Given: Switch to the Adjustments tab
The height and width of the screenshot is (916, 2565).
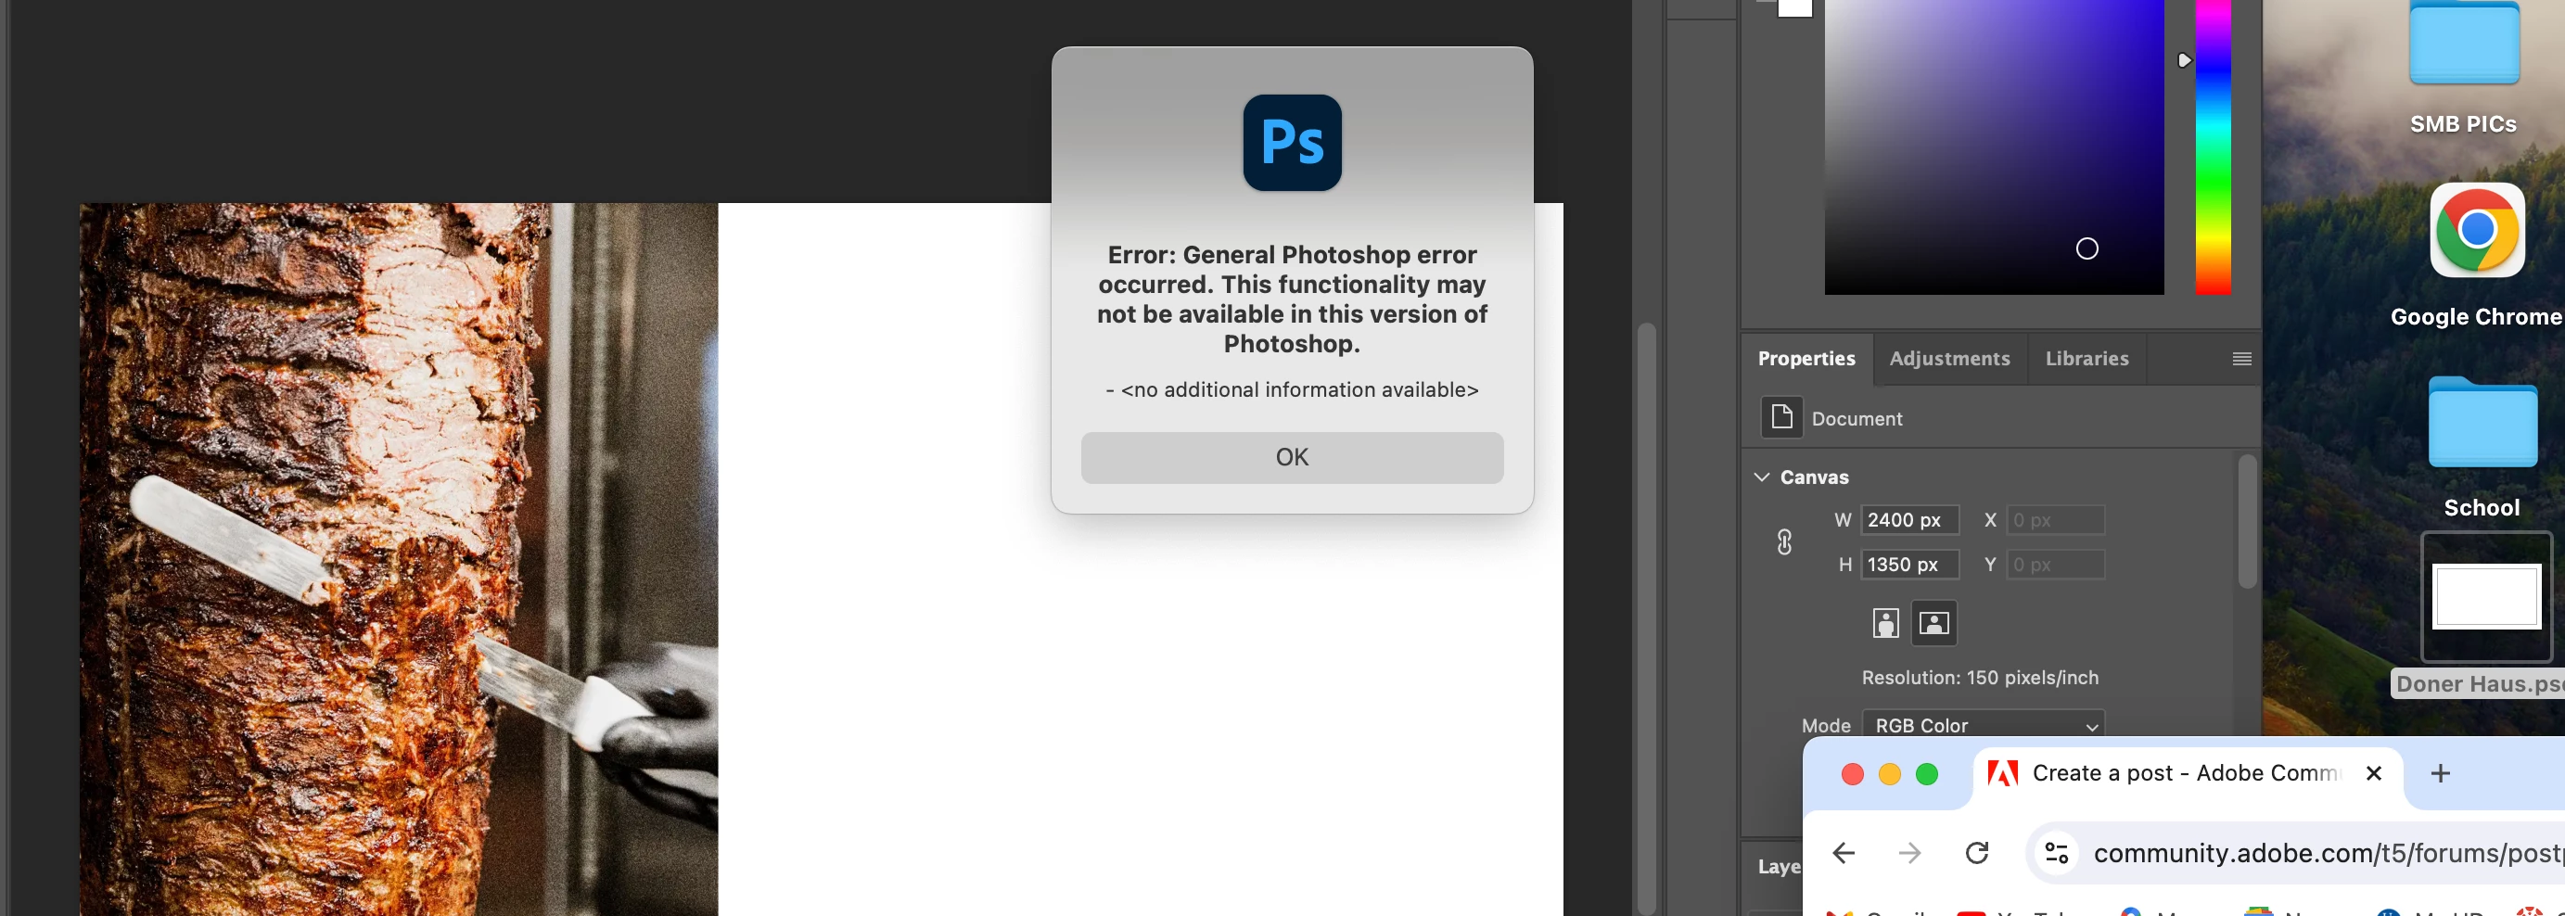Looking at the screenshot, I should tap(1948, 359).
